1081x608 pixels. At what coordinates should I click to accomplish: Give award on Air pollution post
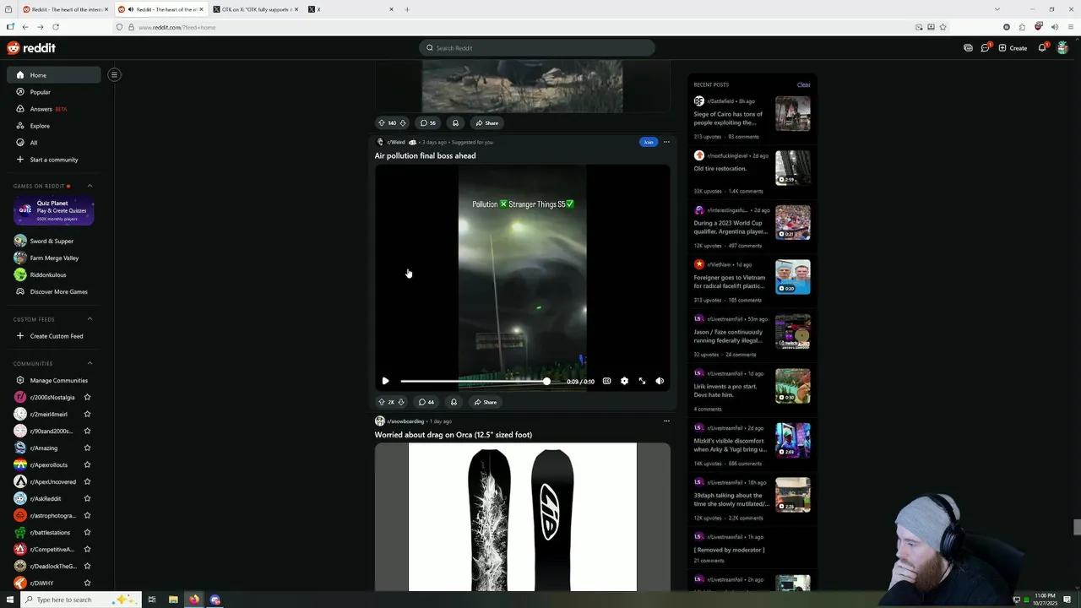point(454,402)
